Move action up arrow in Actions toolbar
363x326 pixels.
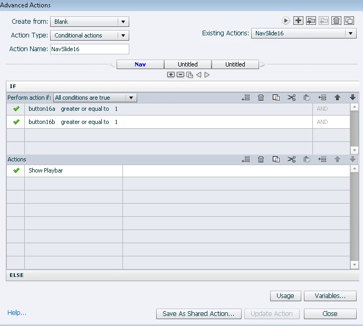coord(337,159)
